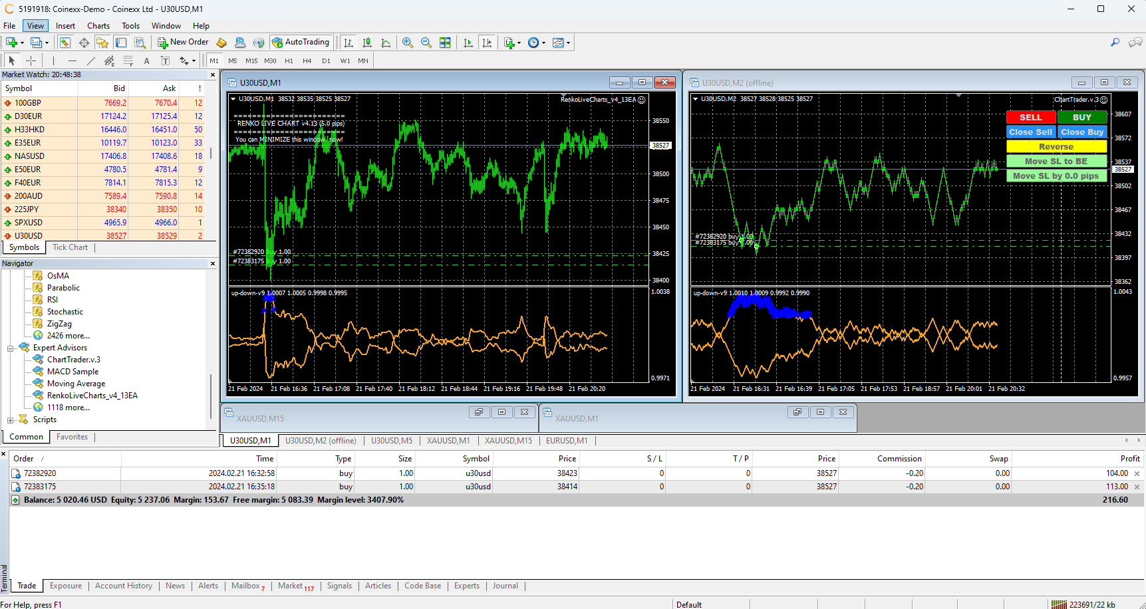This screenshot has height=609, width=1146.
Task: Expand the Scripts tree node
Action: (x=11, y=420)
